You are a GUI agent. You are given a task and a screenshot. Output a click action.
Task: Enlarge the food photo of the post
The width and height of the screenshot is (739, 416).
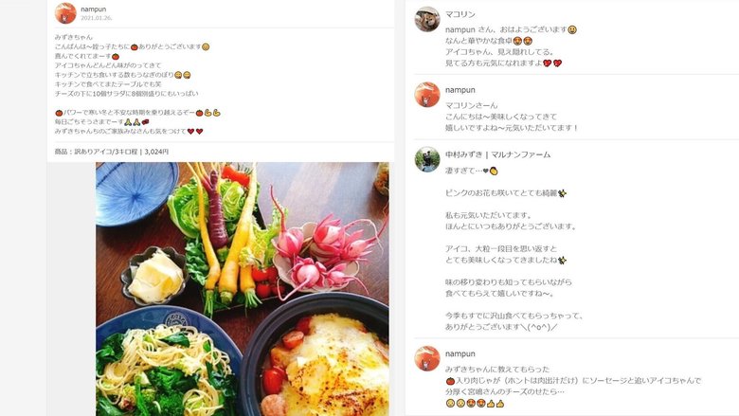243,289
